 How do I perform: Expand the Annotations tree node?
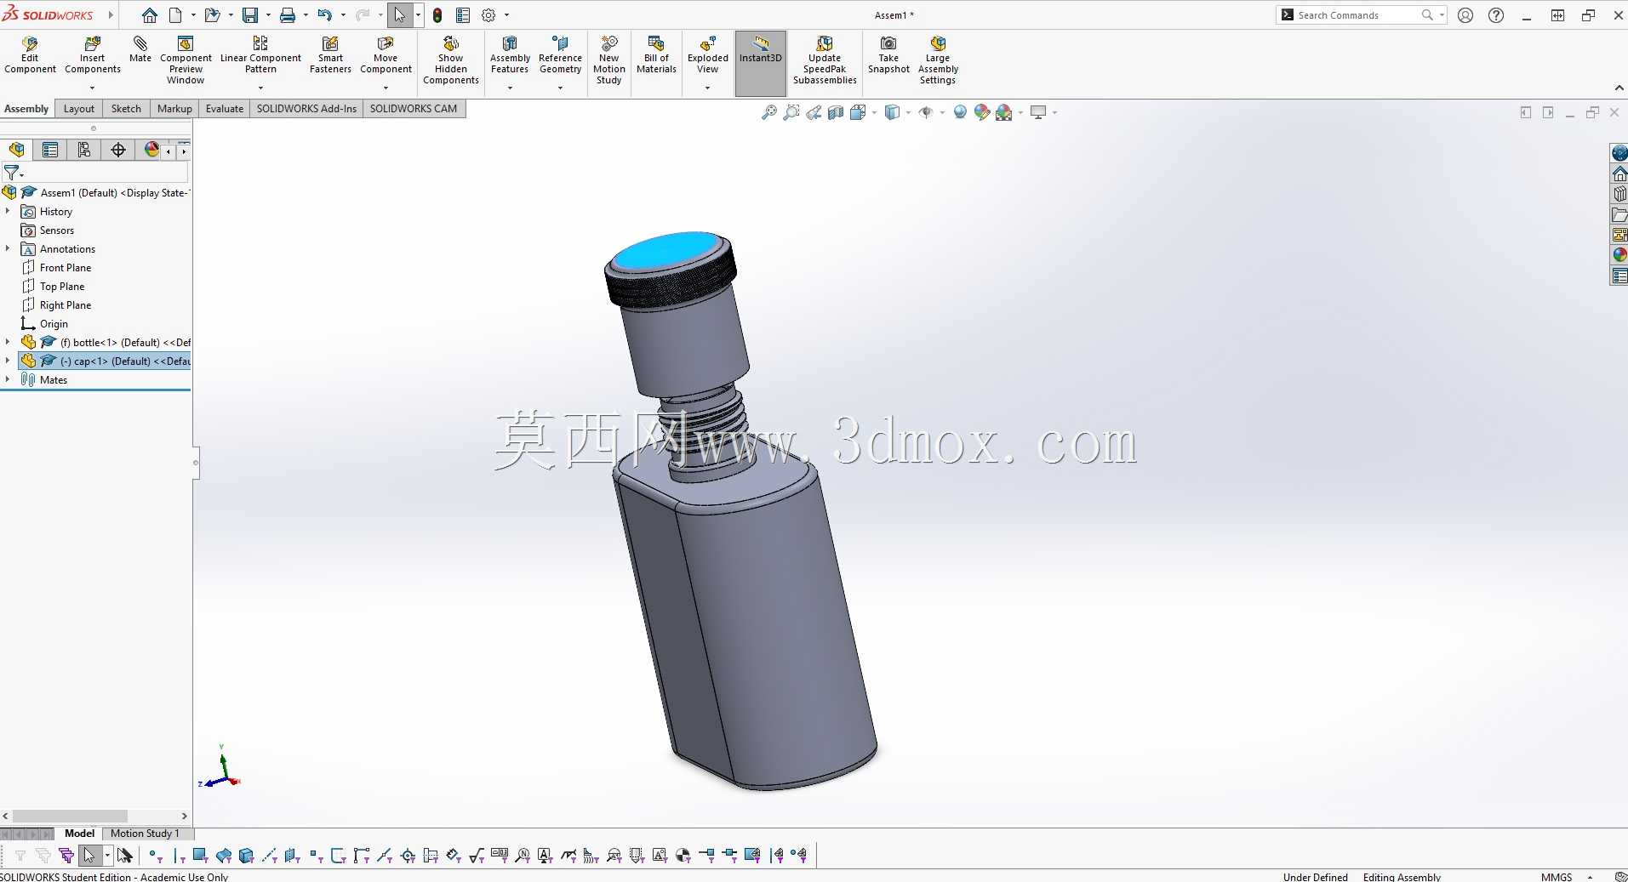click(x=8, y=248)
